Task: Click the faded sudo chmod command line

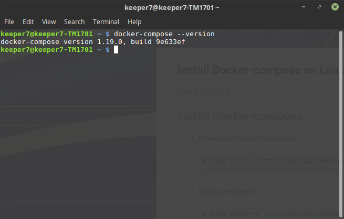Action: pyautogui.click(x=270, y=213)
